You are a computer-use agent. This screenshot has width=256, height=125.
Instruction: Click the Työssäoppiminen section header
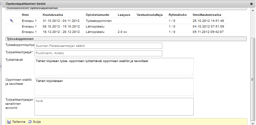[x=126, y=39]
